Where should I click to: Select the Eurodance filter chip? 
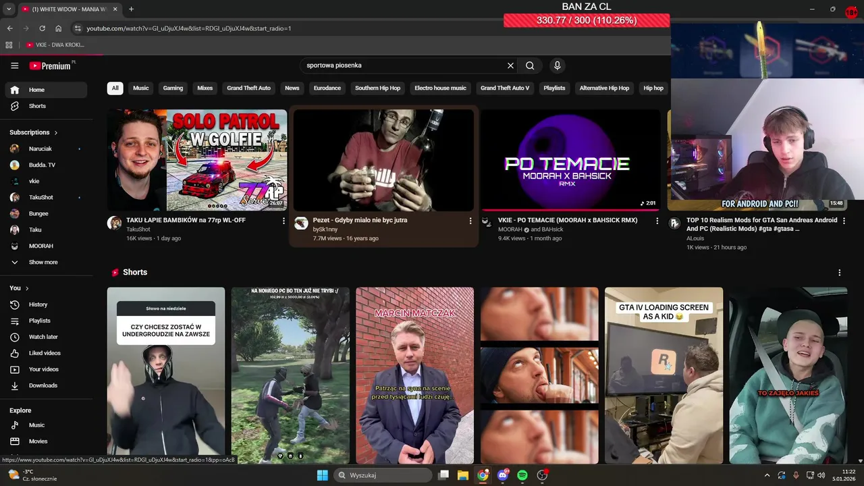[327, 88]
